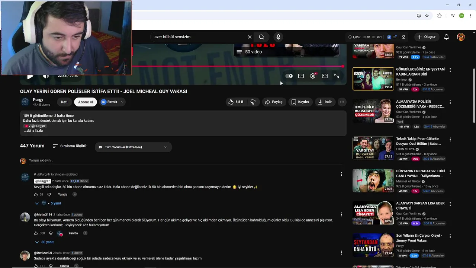The width and height of the screenshot is (476, 268).
Task: Enter fullscreen mode in player
Action: (337, 76)
